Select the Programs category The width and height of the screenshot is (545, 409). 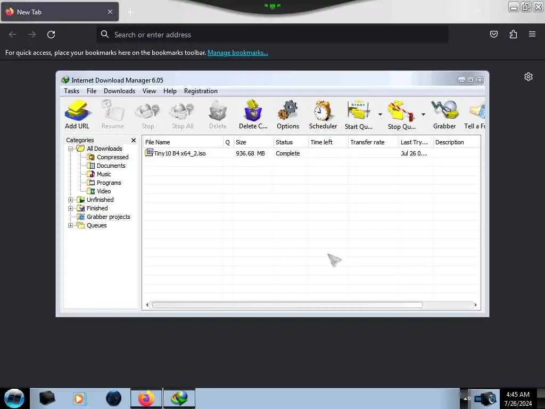tap(109, 183)
